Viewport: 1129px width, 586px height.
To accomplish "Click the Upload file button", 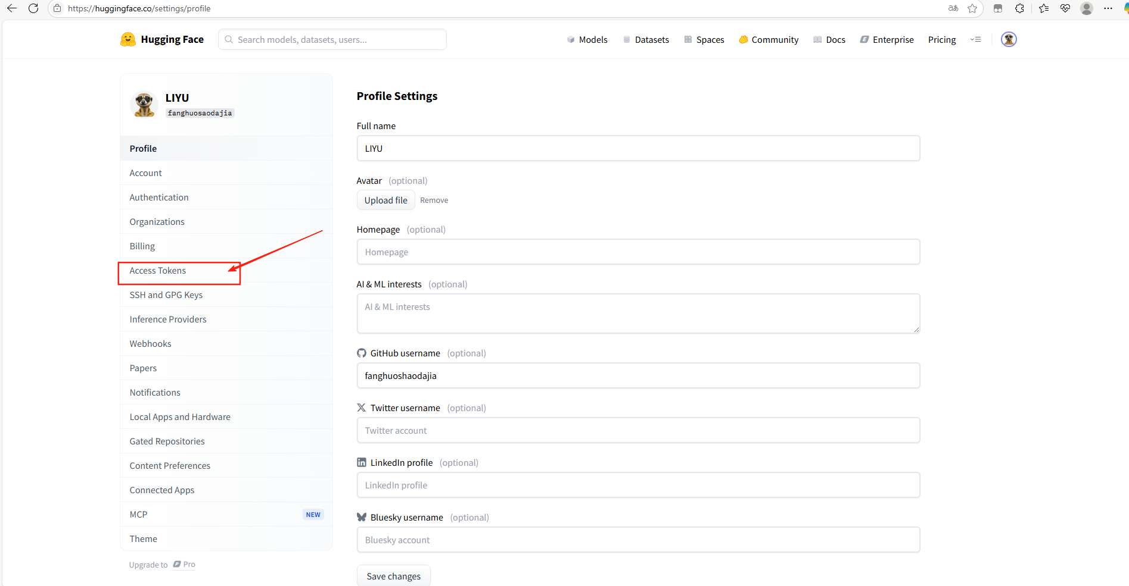I will (x=386, y=200).
